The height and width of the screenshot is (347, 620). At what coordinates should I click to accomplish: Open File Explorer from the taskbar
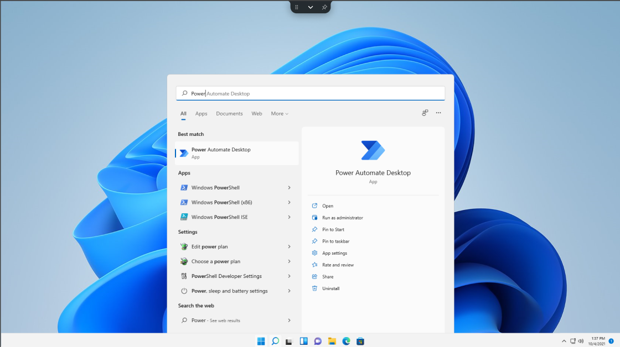[332, 341]
